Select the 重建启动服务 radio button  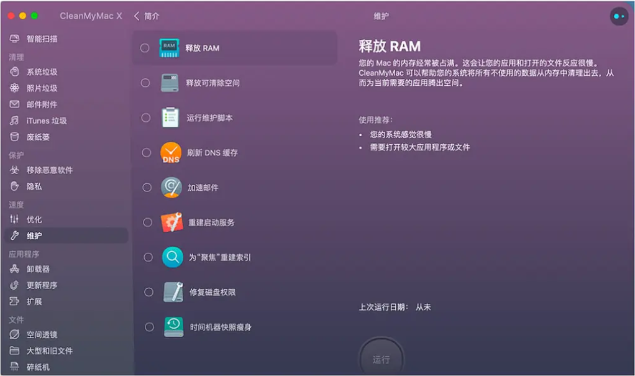click(147, 222)
